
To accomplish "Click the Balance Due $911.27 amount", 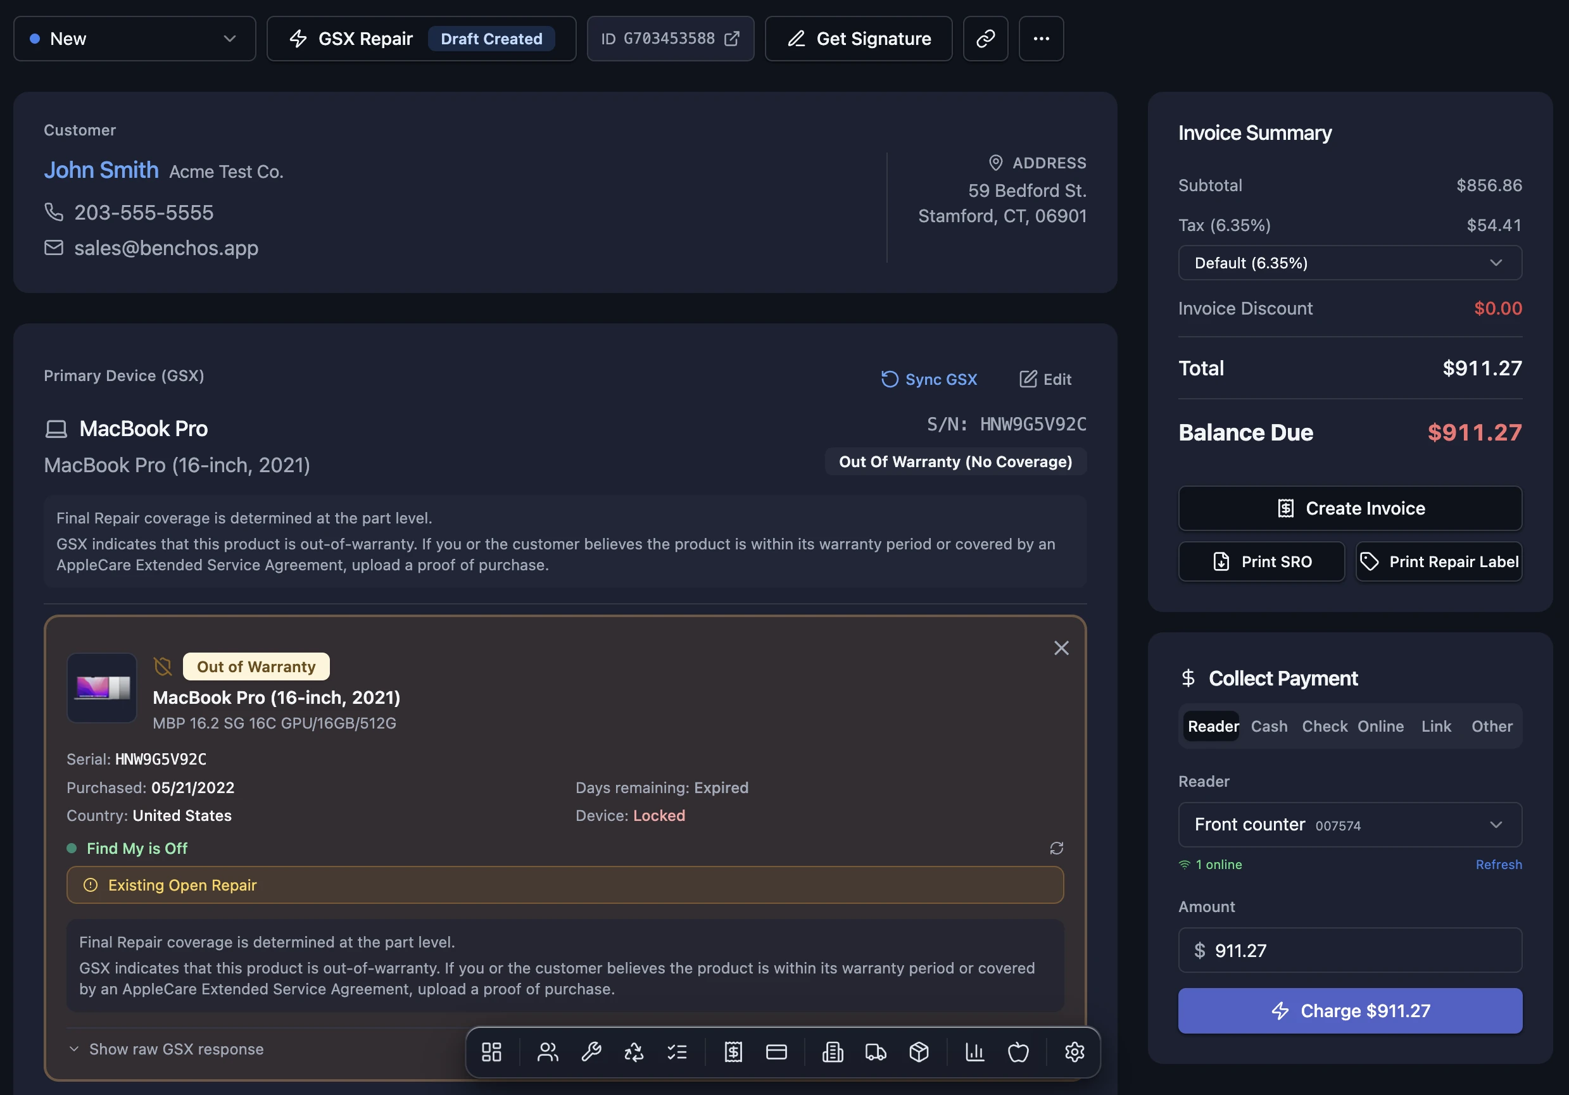I will point(1475,432).
